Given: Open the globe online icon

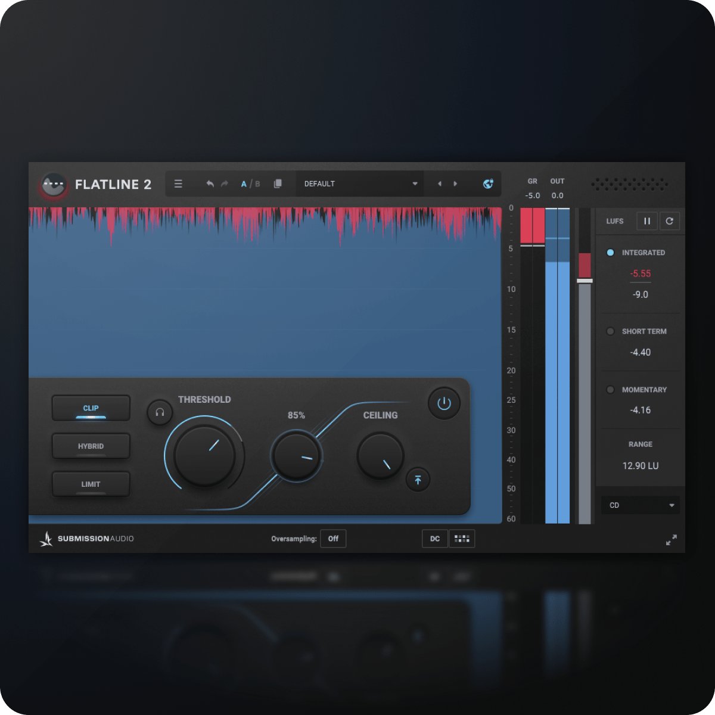Looking at the screenshot, I should 488,184.
